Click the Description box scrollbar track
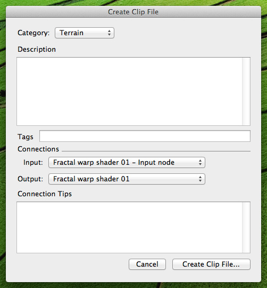This screenshot has height=288, width=267. tap(246, 92)
